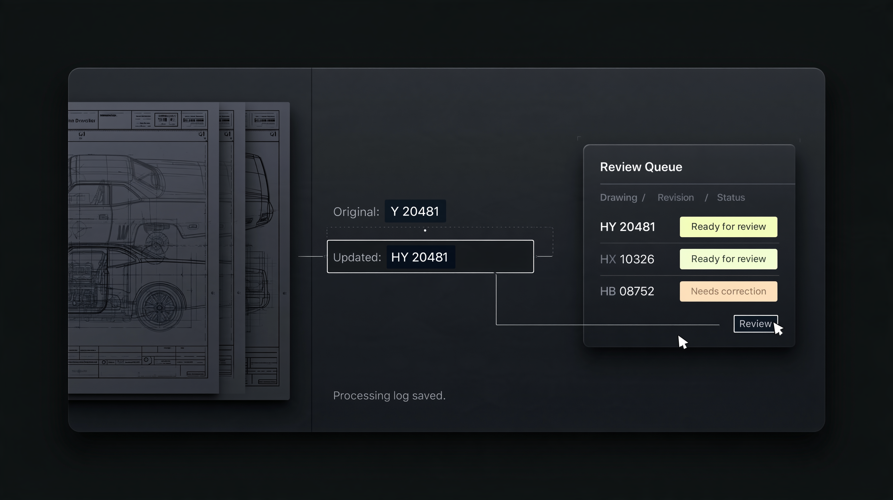Click the Original value Y 20481
This screenshot has height=500, width=893.
[415, 211]
